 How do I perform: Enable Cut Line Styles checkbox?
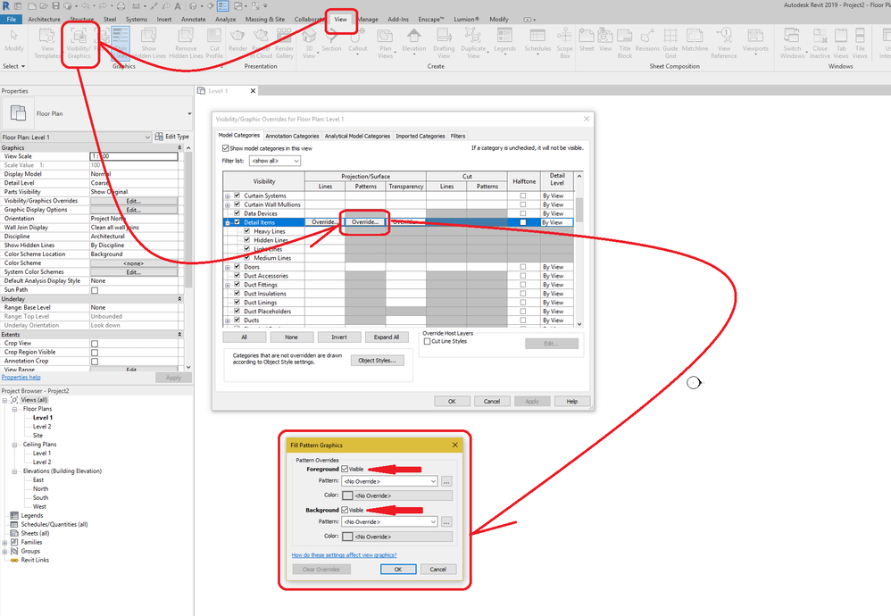(x=427, y=342)
